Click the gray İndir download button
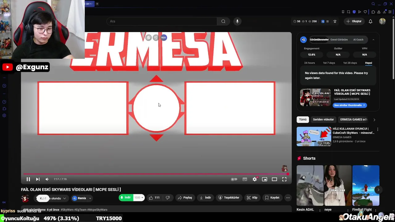The height and width of the screenshot is (222, 395). click(x=205, y=198)
